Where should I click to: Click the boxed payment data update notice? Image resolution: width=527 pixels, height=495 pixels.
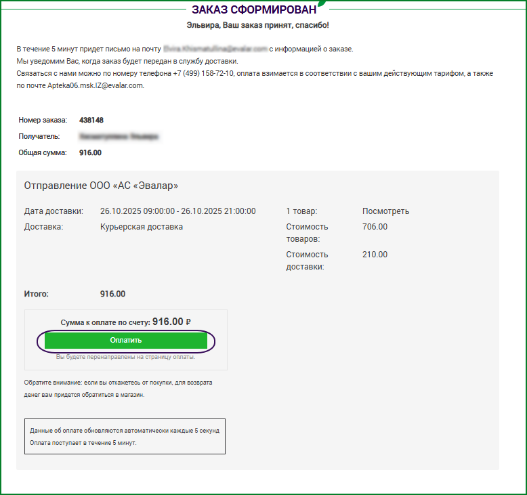pyautogui.click(x=125, y=436)
